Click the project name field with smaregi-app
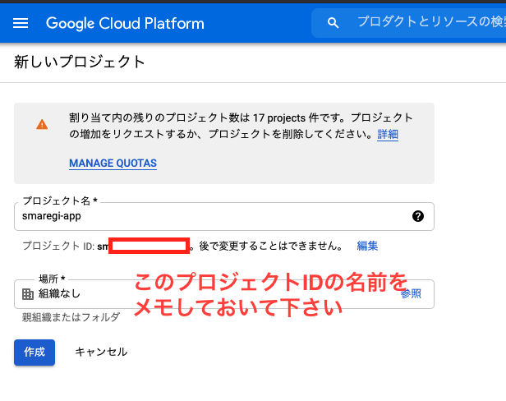The image size is (506, 401). click(x=224, y=216)
